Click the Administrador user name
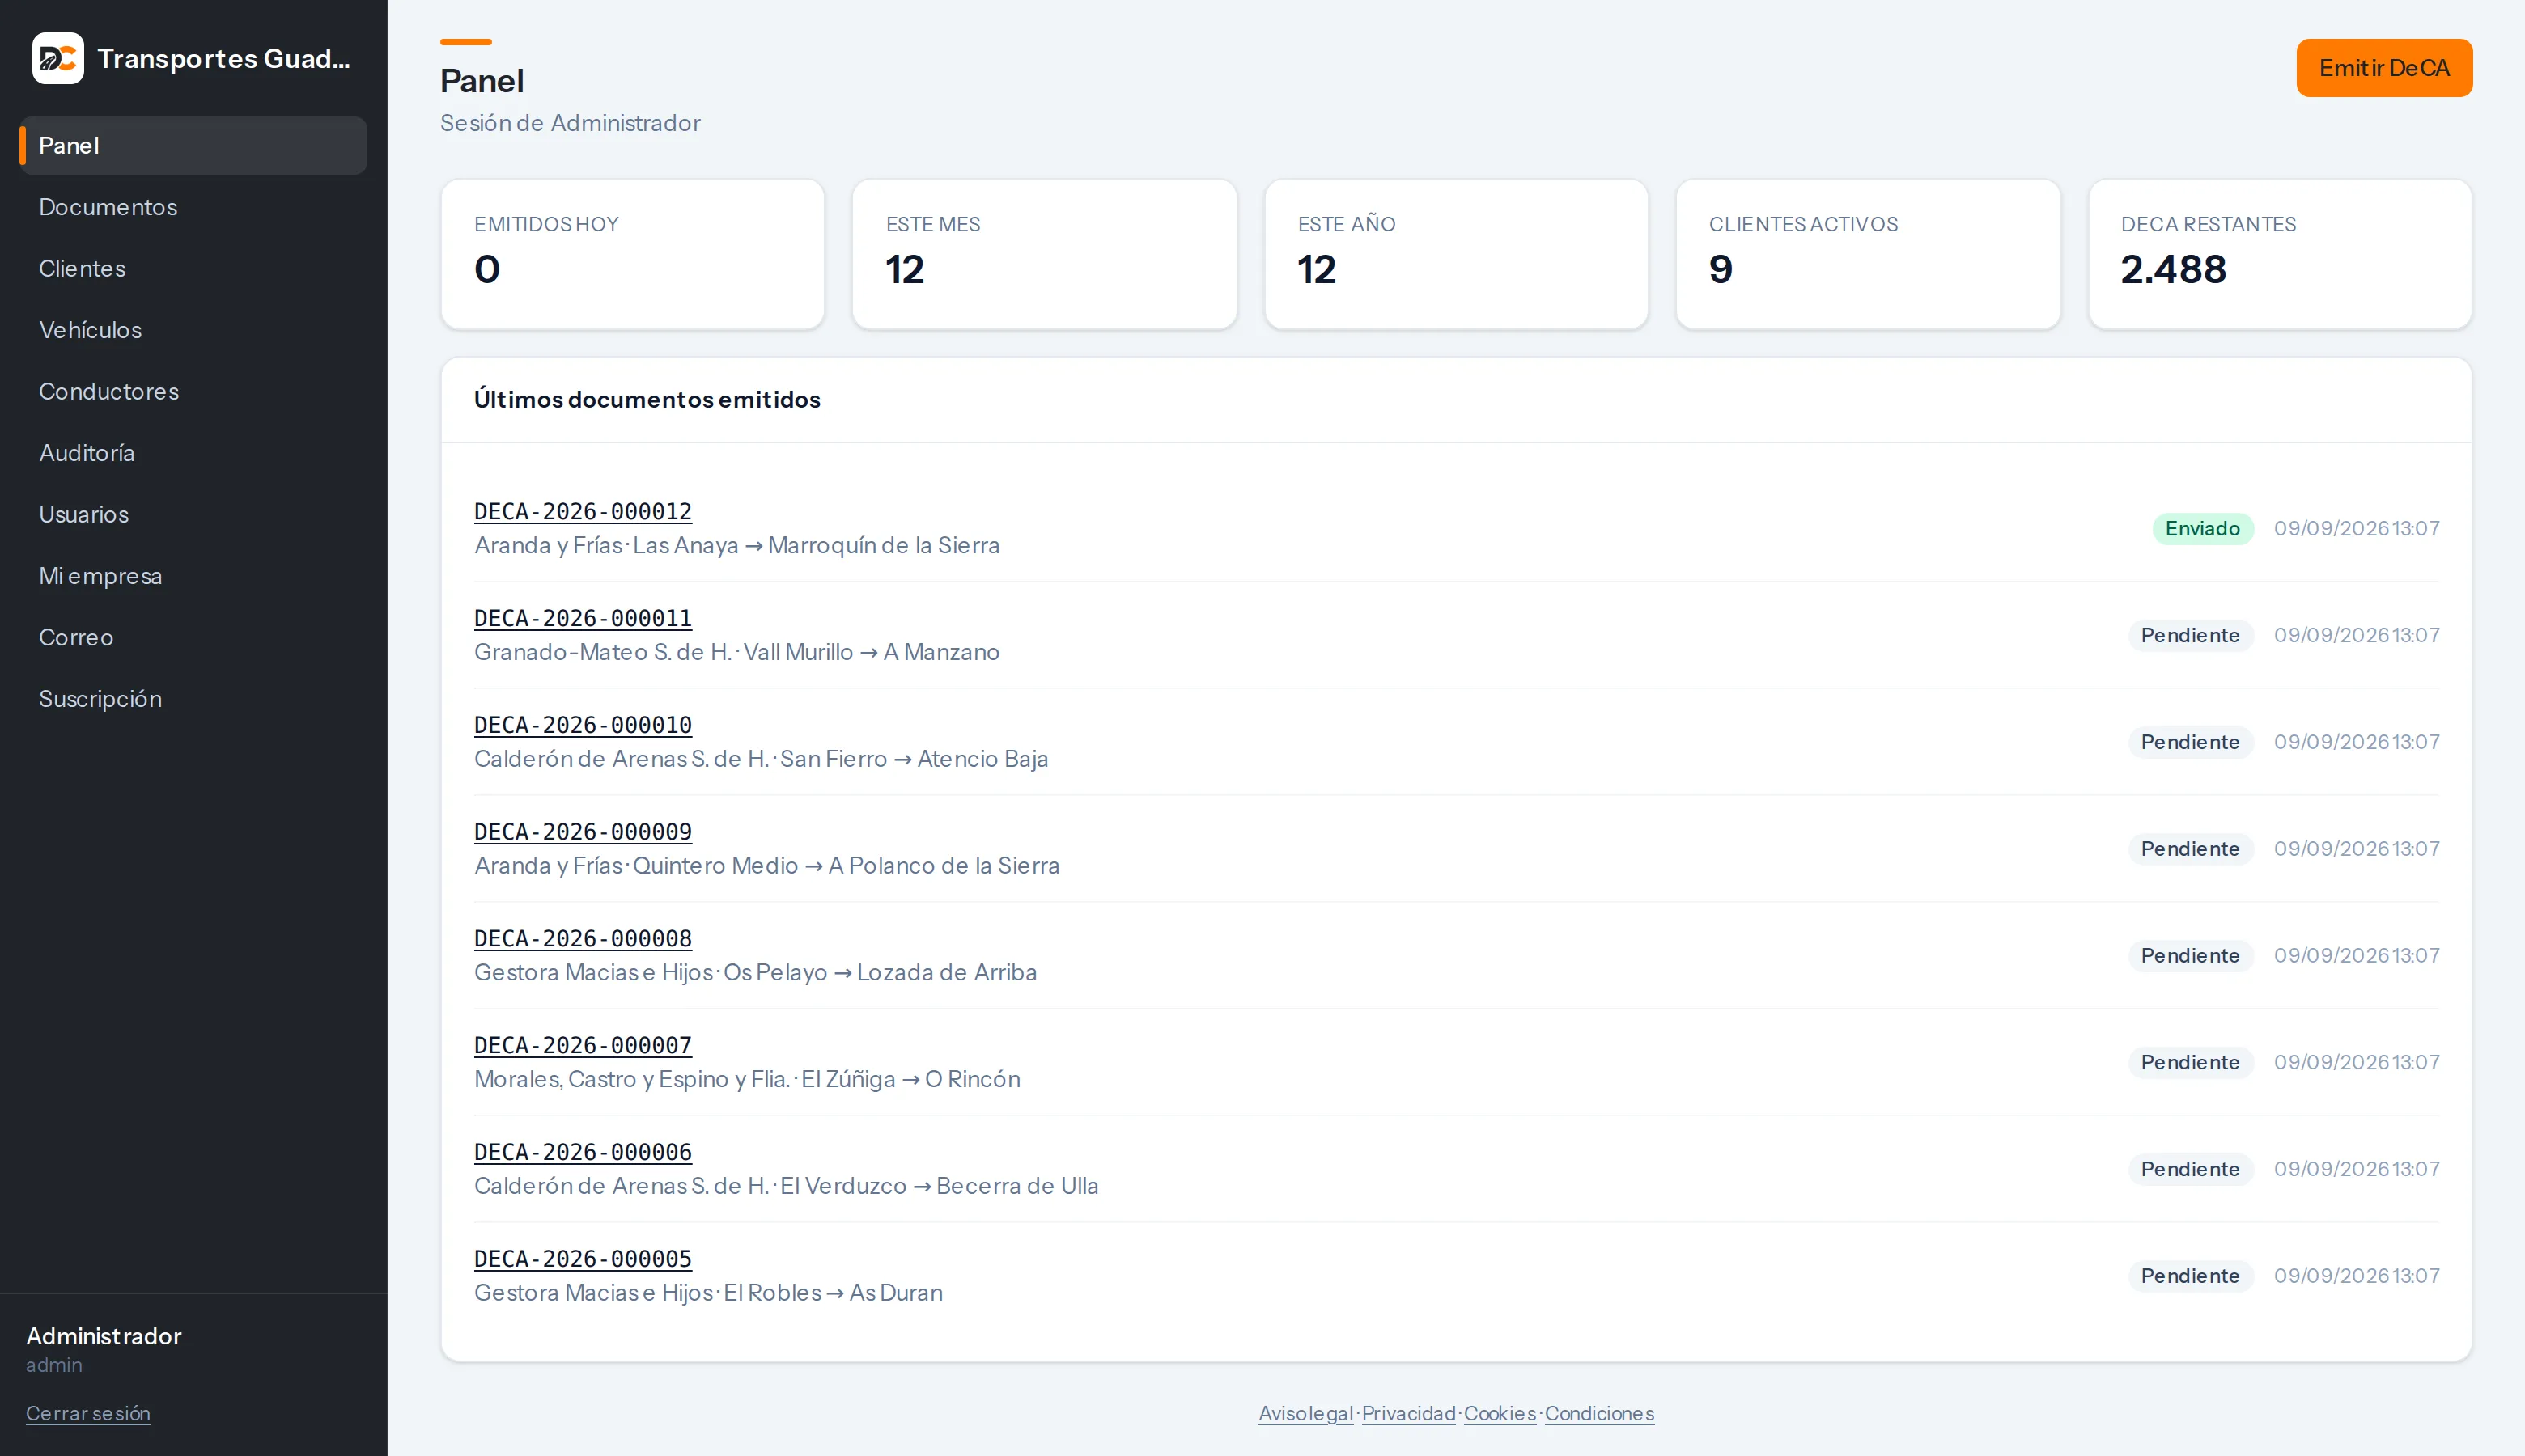The image size is (2525, 1456). pyautogui.click(x=104, y=1336)
